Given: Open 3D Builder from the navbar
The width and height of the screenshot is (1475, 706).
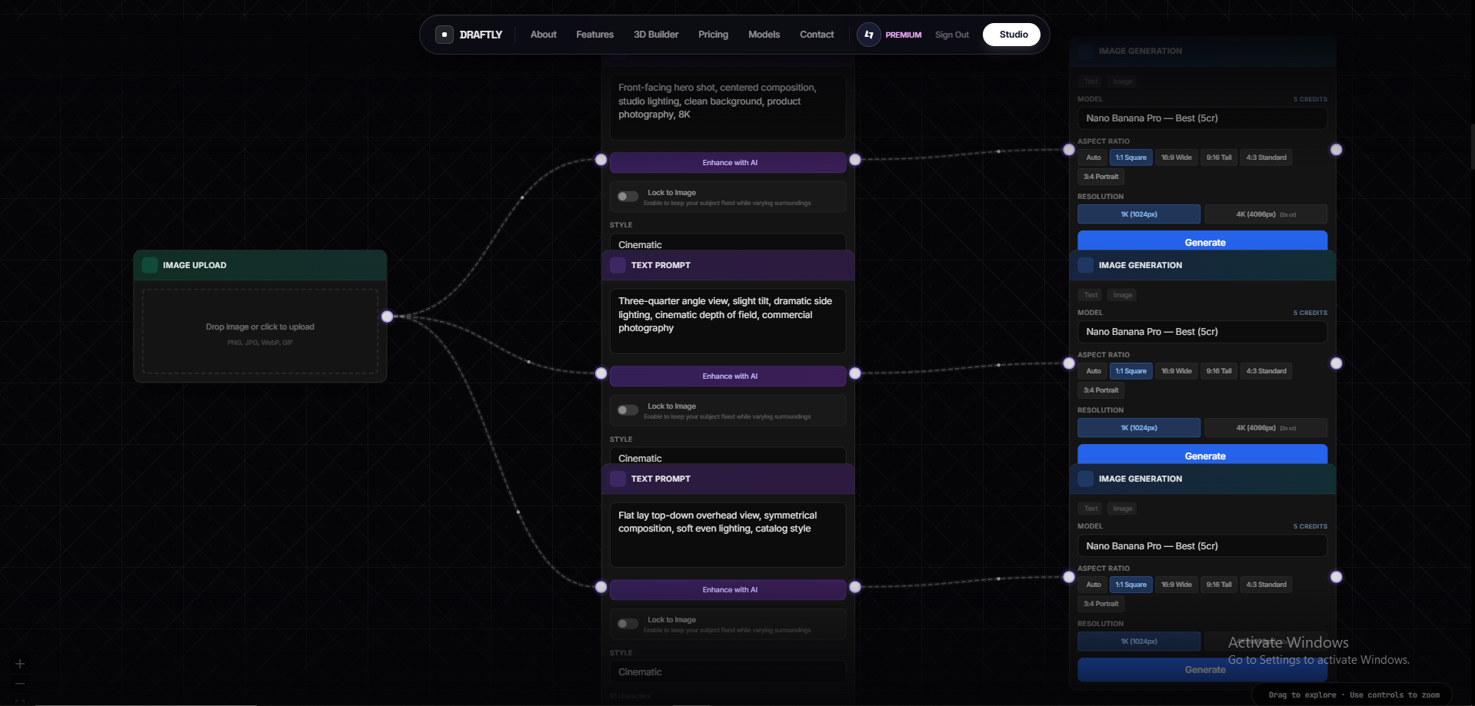Looking at the screenshot, I should pyautogui.click(x=655, y=35).
